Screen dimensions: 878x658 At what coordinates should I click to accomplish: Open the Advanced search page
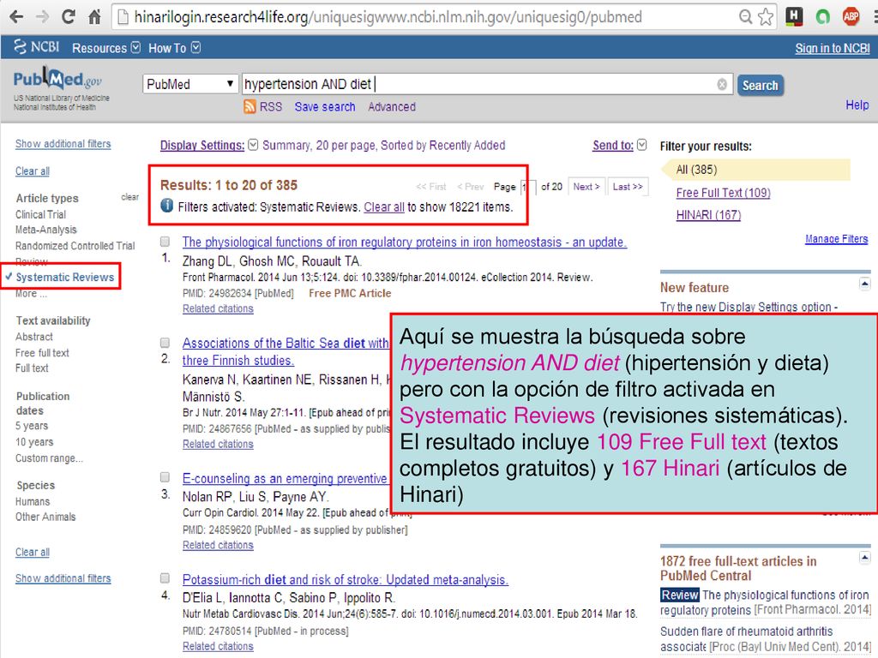392,107
